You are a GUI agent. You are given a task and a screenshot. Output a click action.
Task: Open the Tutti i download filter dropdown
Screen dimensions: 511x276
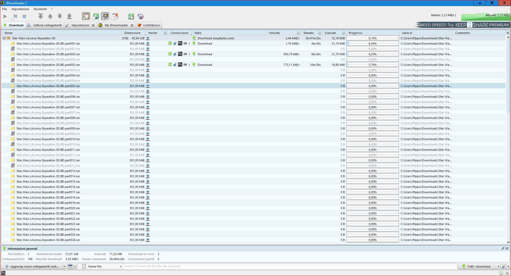(x=479, y=266)
